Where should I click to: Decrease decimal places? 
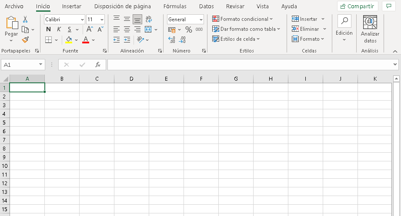(x=182, y=39)
